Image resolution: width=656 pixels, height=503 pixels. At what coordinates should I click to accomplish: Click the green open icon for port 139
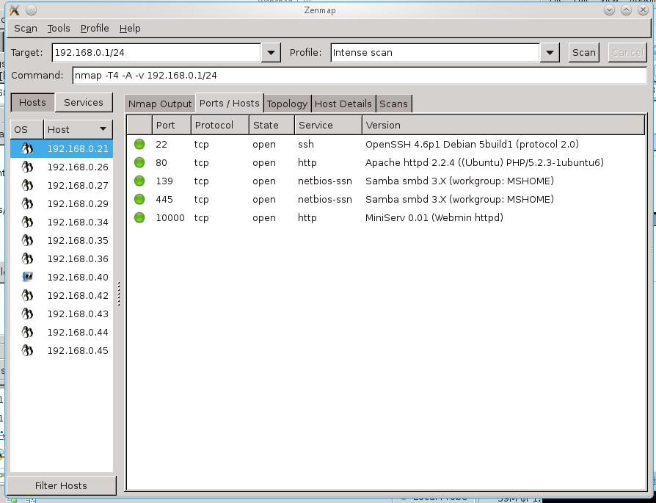[x=139, y=181]
